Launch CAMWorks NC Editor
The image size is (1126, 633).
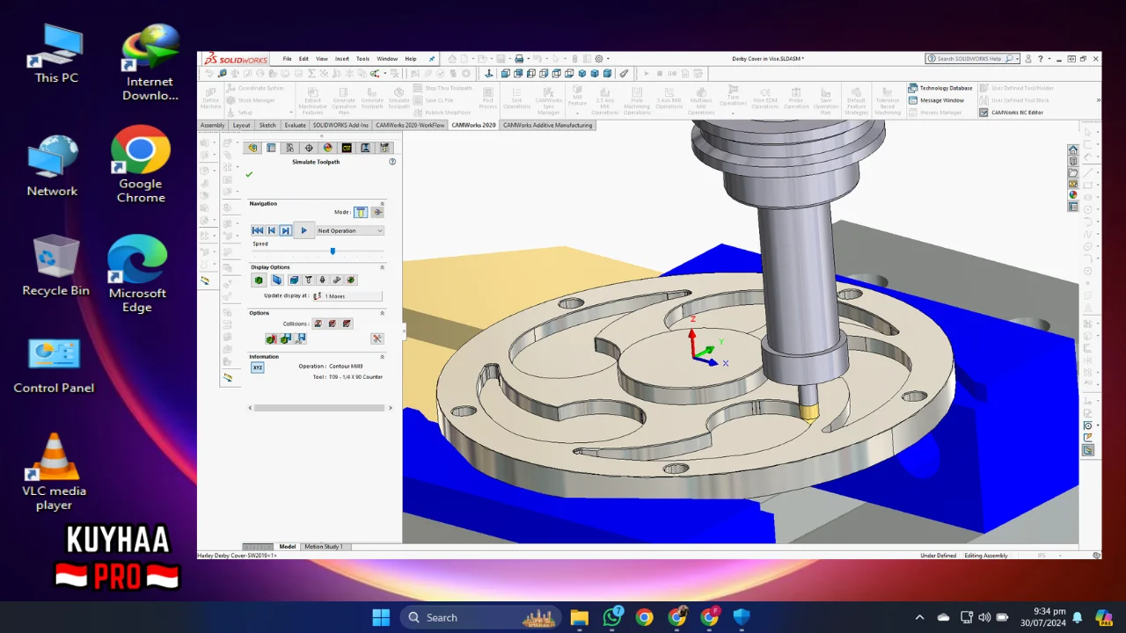coord(1011,113)
